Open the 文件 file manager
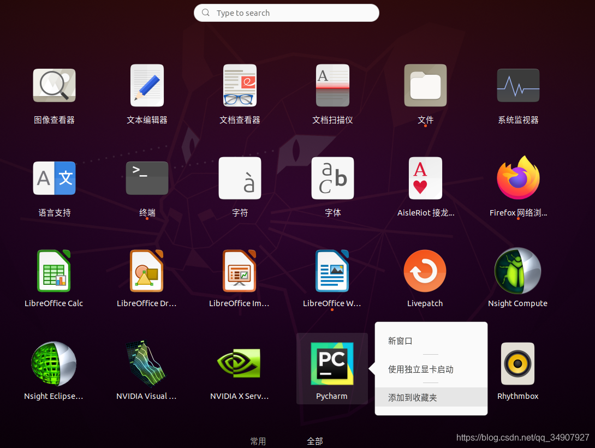The image size is (595, 448). (x=425, y=85)
